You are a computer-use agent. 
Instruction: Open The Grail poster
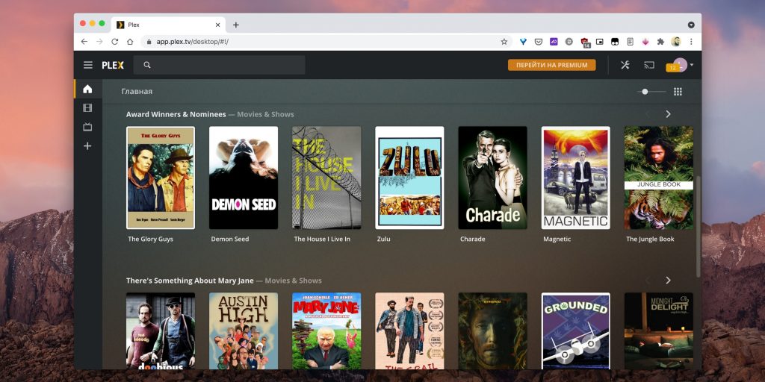[409, 331]
